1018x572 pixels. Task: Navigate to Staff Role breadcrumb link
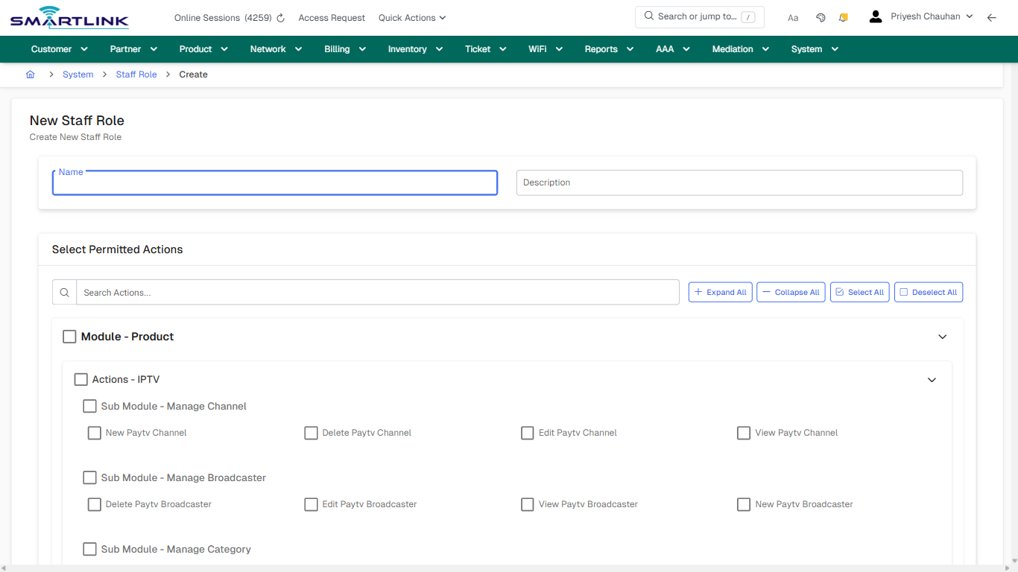click(136, 74)
